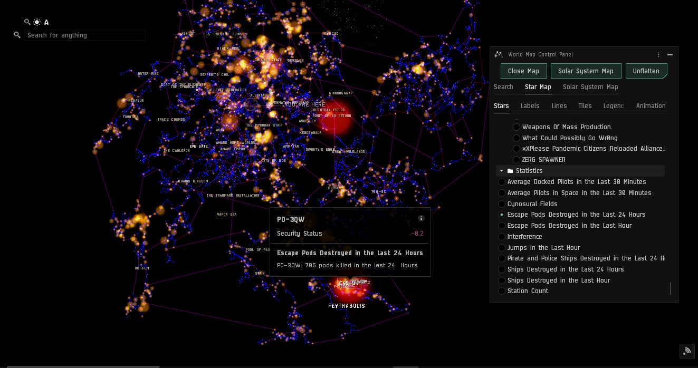Viewport: 698px width, 368px height.
Task: Click the letter A icon beside the sun icon
Action: (46, 22)
